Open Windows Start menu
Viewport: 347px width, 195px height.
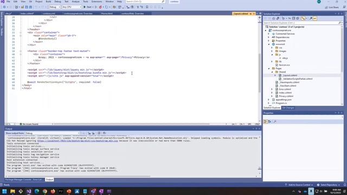click(4, 191)
